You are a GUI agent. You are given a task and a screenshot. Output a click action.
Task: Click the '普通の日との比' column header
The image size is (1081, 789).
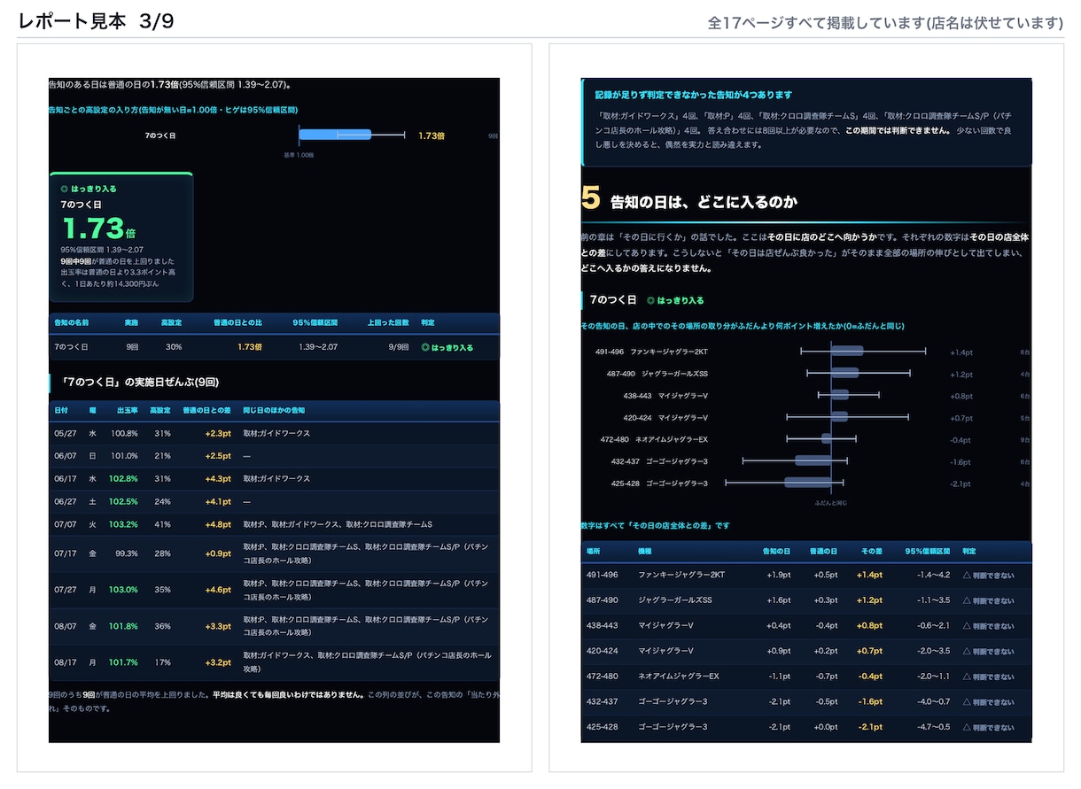click(238, 323)
